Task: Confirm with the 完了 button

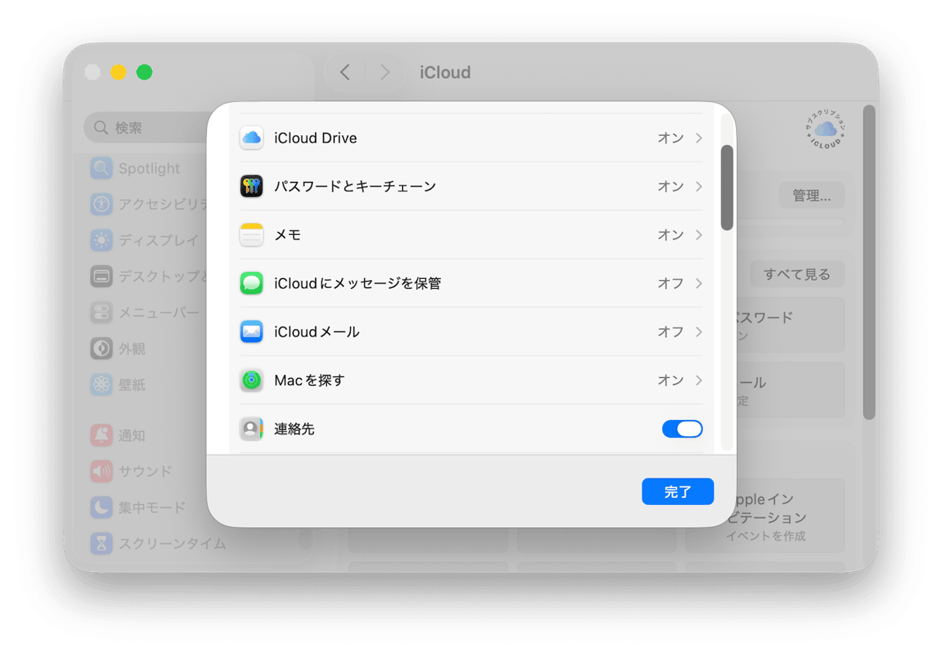Action: 678,492
